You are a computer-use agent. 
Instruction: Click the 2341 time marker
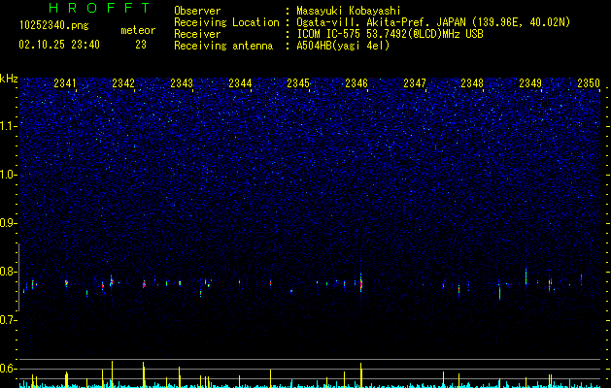[x=65, y=83]
